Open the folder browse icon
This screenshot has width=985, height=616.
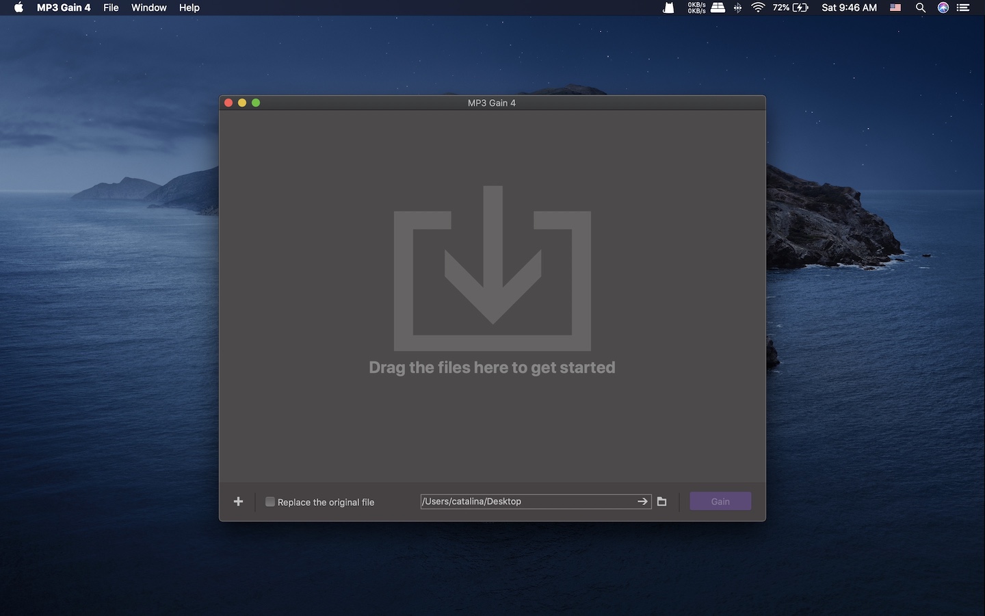pyautogui.click(x=661, y=502)
